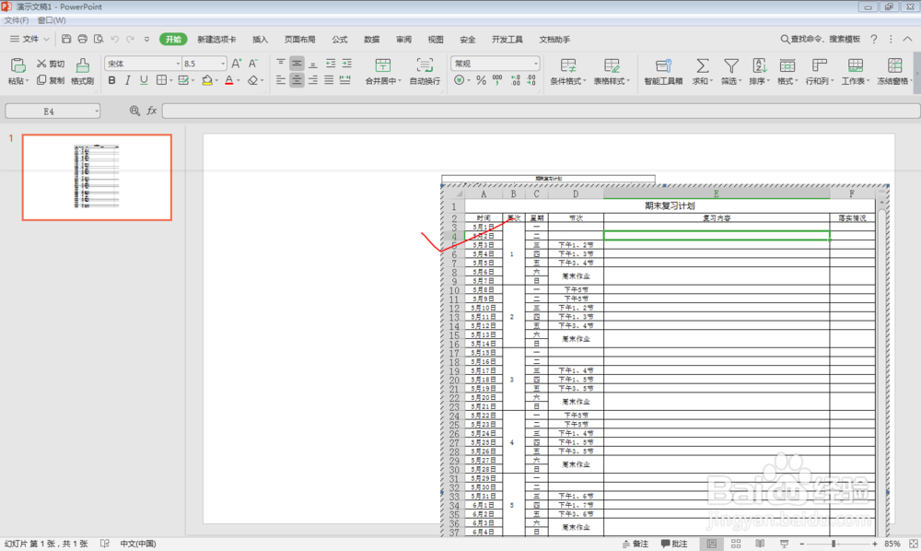Viewport: 921px width, 551px height.
Task: Switch to 页面布局 tab
Action: coord(299,40)
